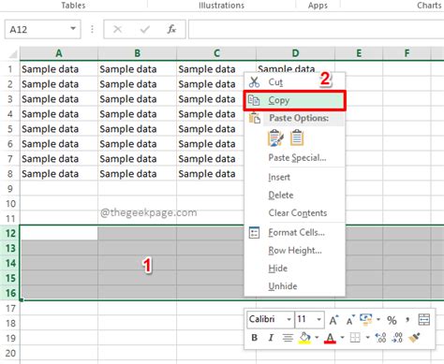The image size is (444, 364).
Task: Select column C header
Action: point(216,53)
